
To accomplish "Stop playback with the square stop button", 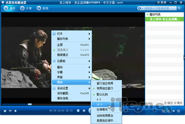I will point(78,111).
